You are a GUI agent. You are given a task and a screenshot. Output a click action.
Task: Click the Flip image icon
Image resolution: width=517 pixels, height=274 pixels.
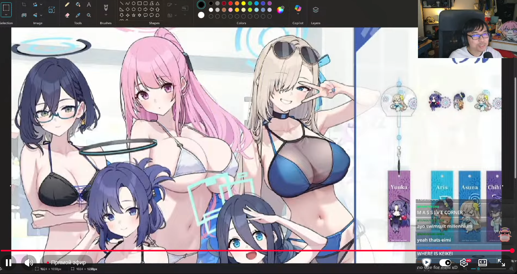click(35, 15)
